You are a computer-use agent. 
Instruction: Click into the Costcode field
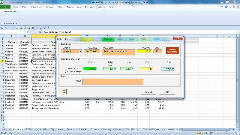[x=92, y=51]
